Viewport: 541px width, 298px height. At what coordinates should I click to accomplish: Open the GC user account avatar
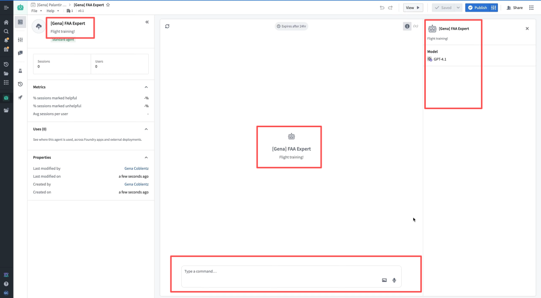pyautogui.click(x=6, y=293)
